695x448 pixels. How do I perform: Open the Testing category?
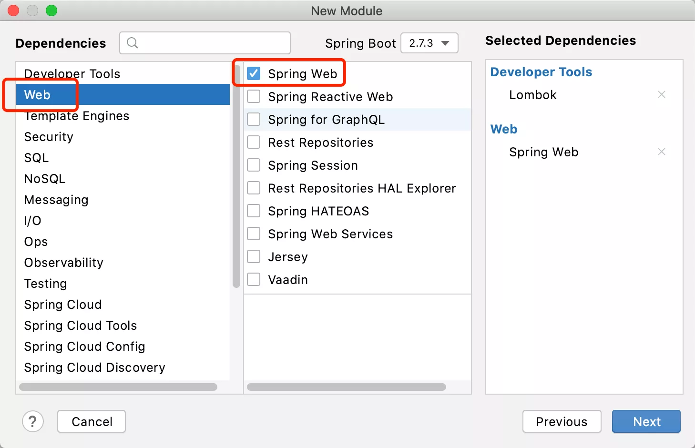pyautogui.click(x=123, y=284)
